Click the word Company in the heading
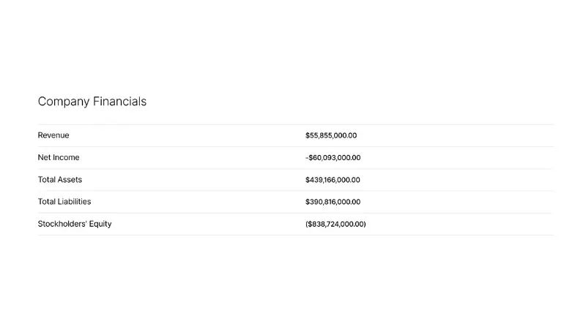This screenshot has height=329, width=586. 64,102
